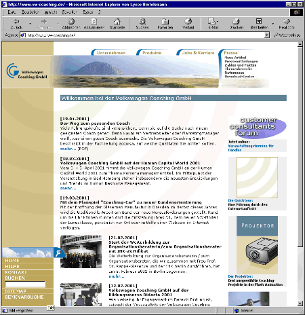Image resolution: width=305 pixels, height=315 pixels.
Task: Print page with the Drucken icon
Action: click(x=236, y=22)
